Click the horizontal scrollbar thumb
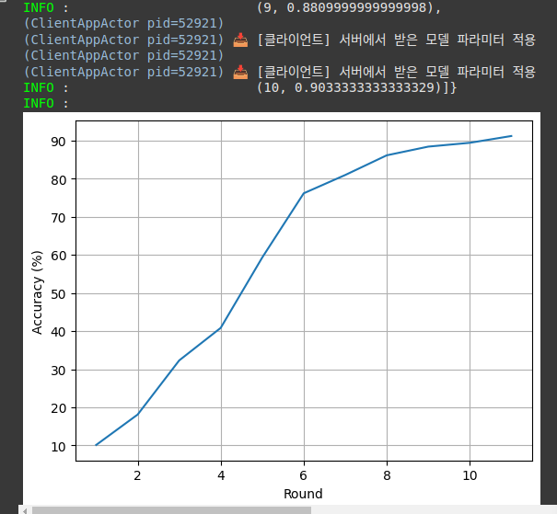The image size is (557, 514). point(171,510)
